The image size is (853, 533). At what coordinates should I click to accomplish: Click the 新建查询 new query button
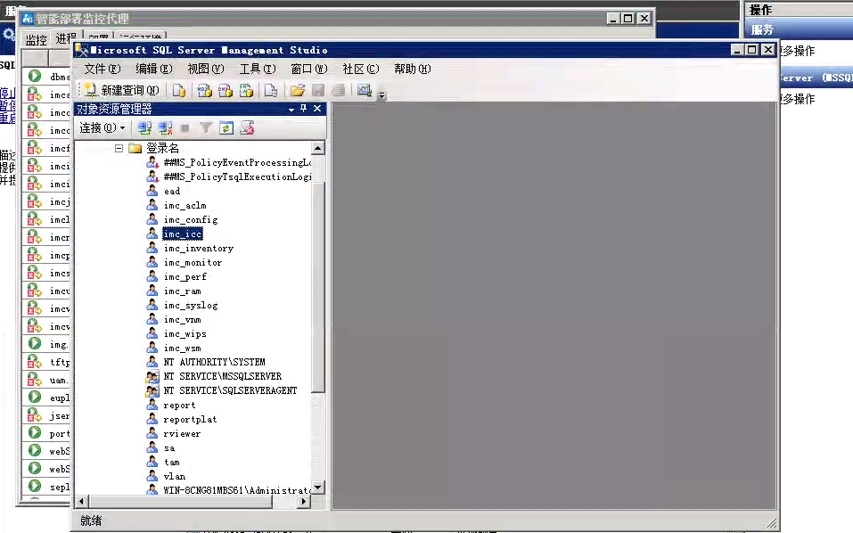click(x=122, y=90)
